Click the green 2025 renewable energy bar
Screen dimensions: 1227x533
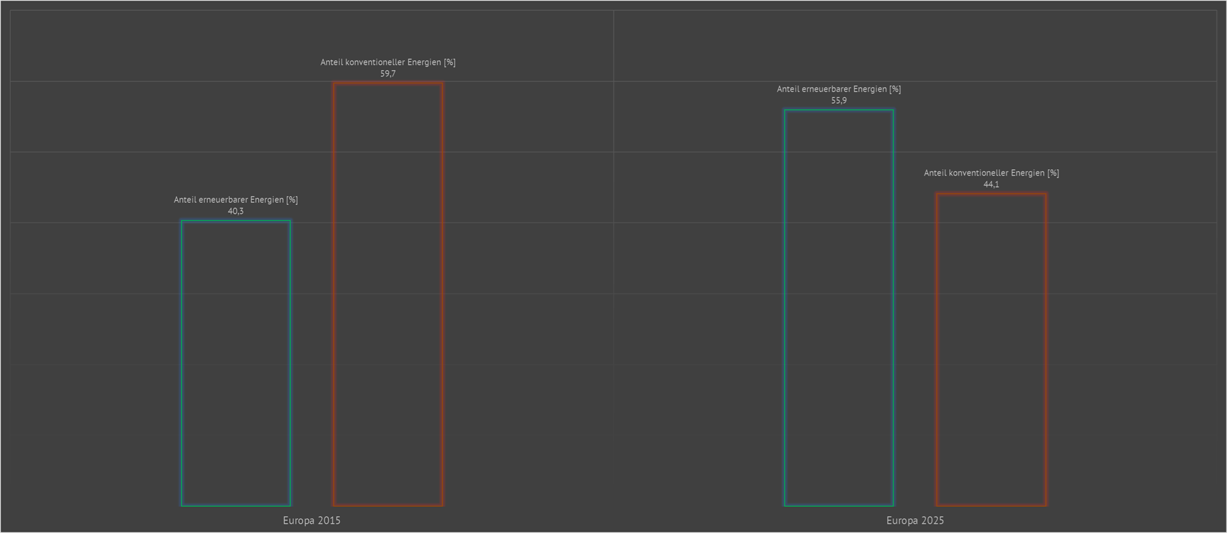coord(839,307)
